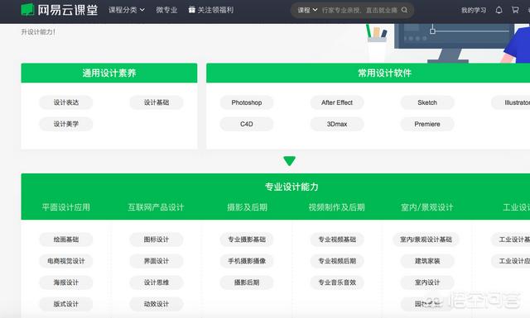
Task: Choose the C4D software tag
Action: tap(247, 124)
